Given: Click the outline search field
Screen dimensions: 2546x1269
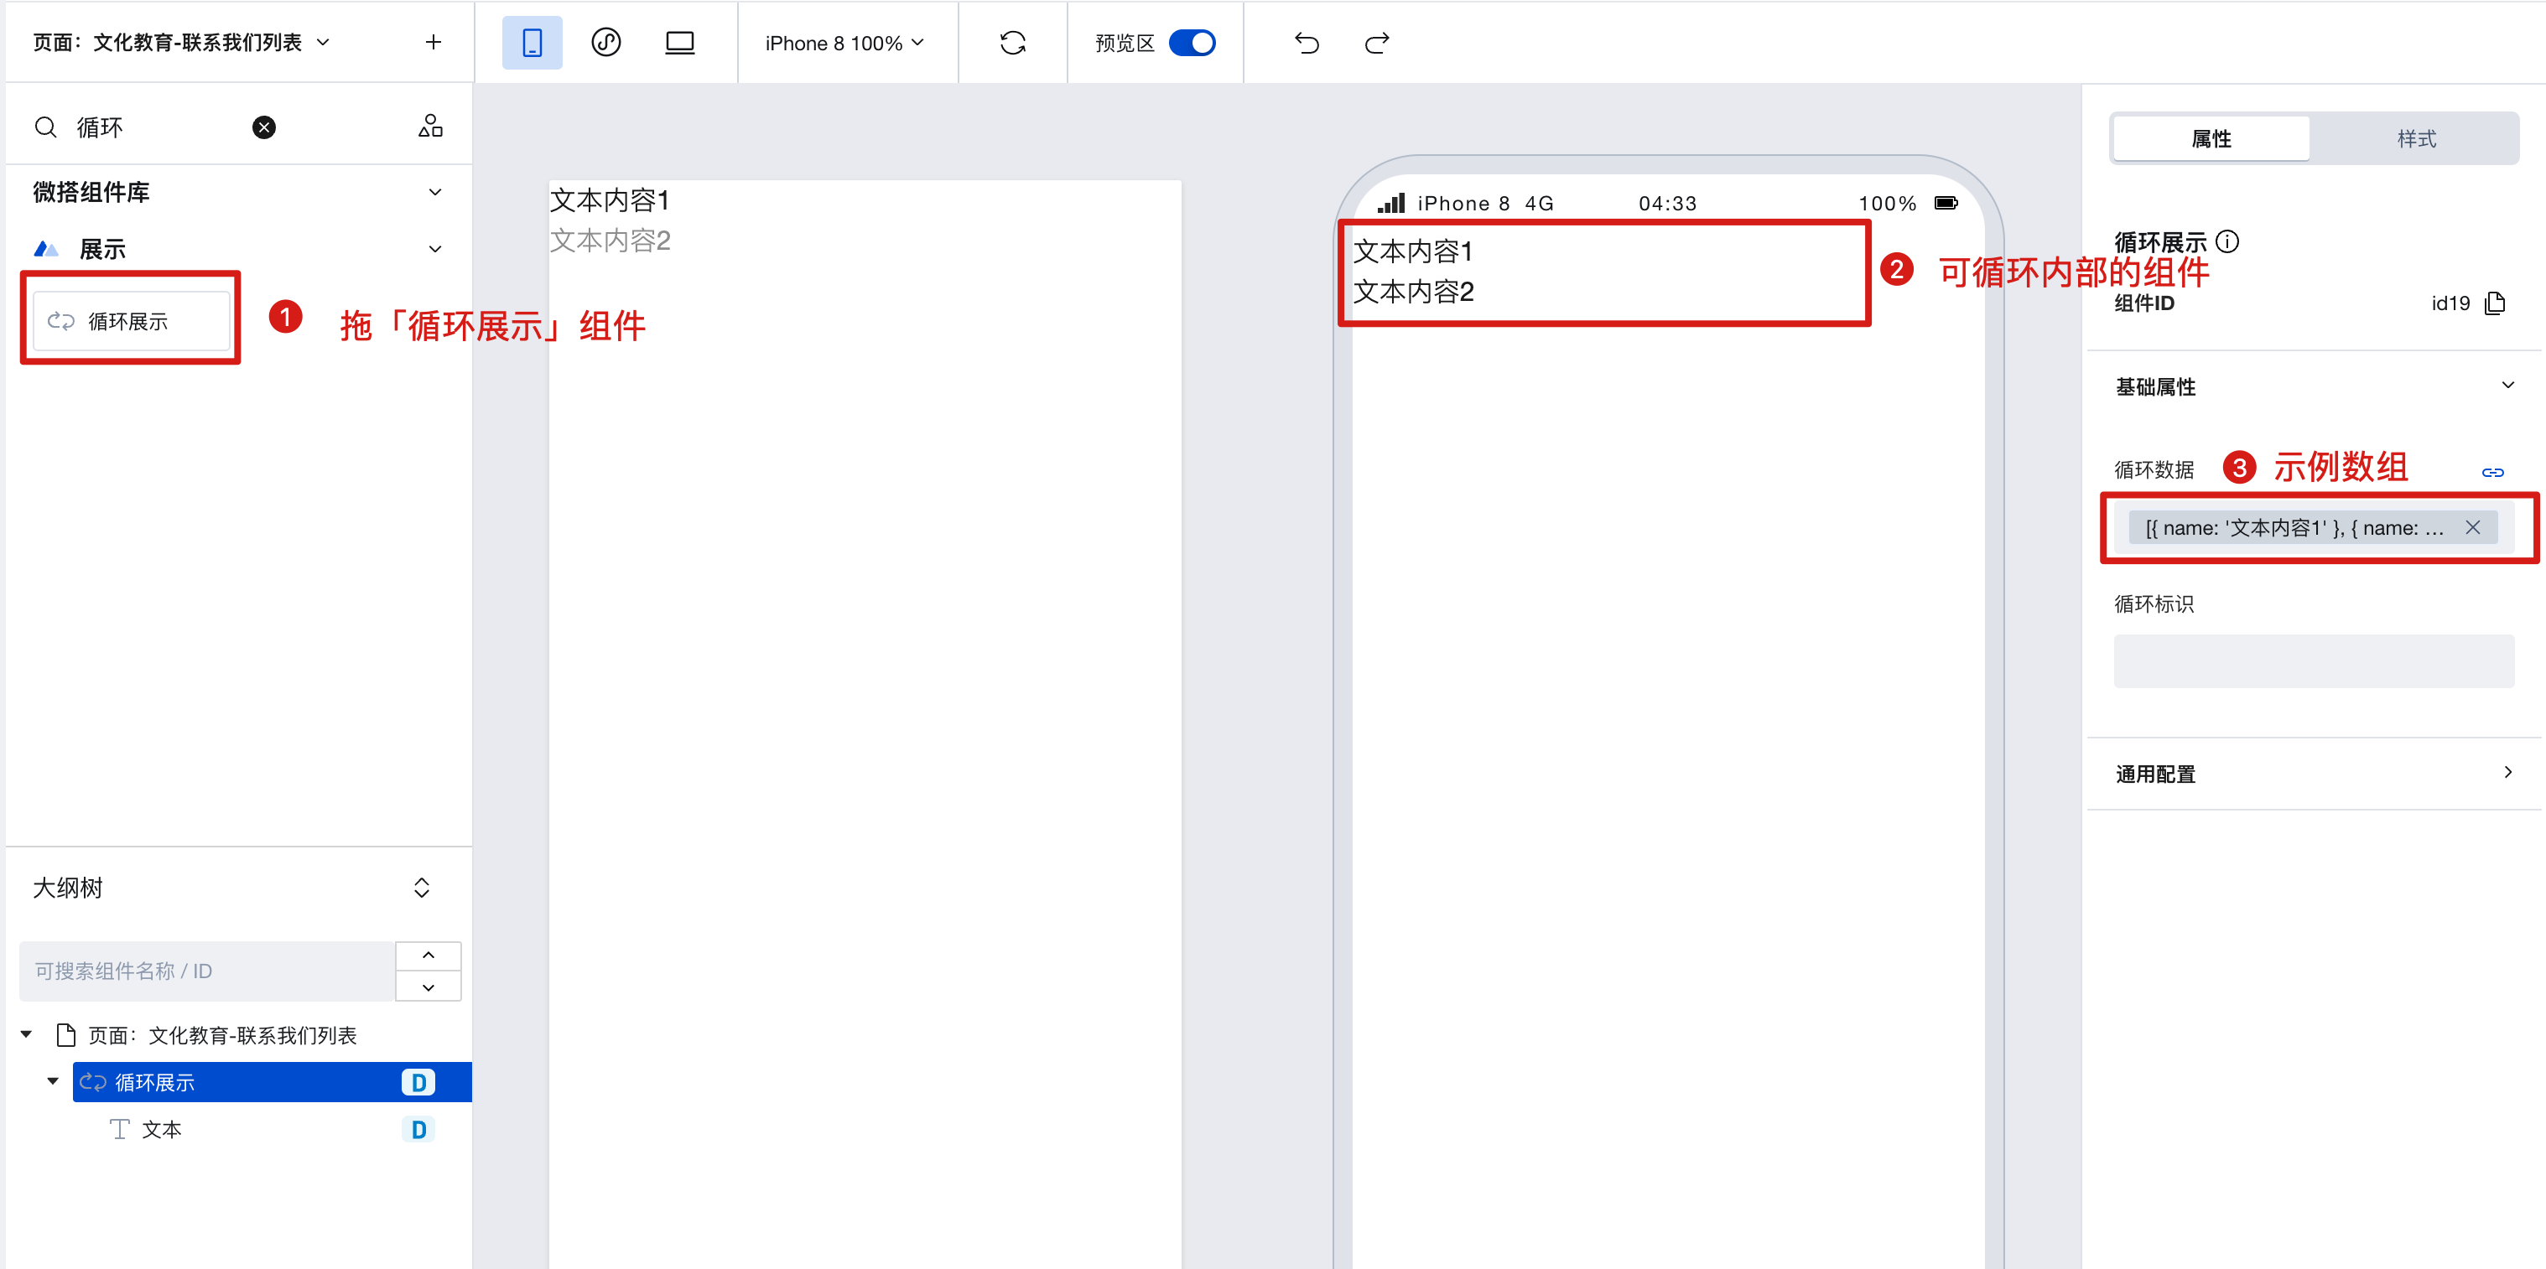Looking at the screenshot, I should (x=206, y=971).
